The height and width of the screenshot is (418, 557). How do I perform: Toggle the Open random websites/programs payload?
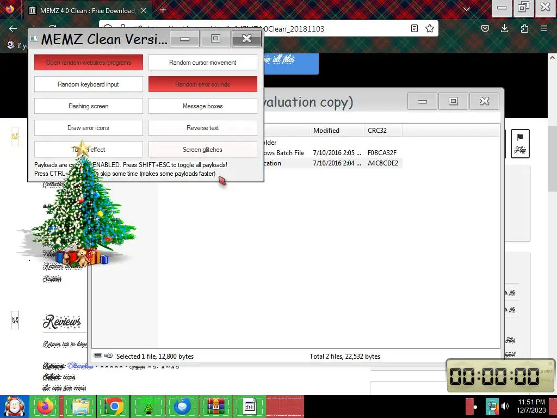tap(89, 63)
